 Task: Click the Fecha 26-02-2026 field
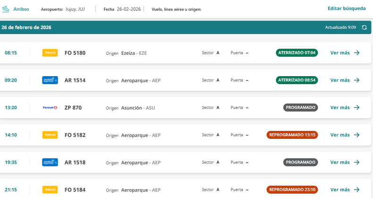tap(121, 9)
